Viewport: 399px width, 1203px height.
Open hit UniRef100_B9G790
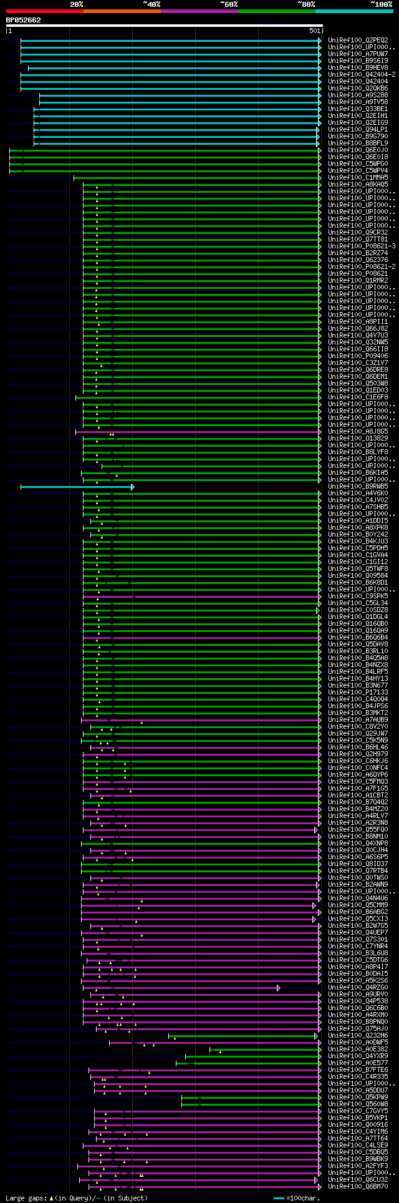(x=359, y=136)
